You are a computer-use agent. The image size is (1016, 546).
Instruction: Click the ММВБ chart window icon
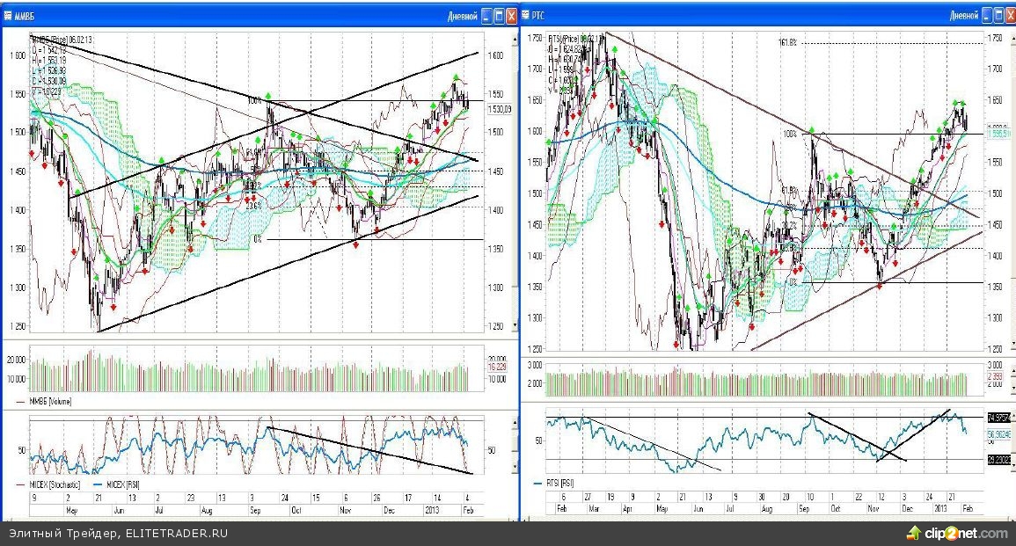(x=10, y=15)
